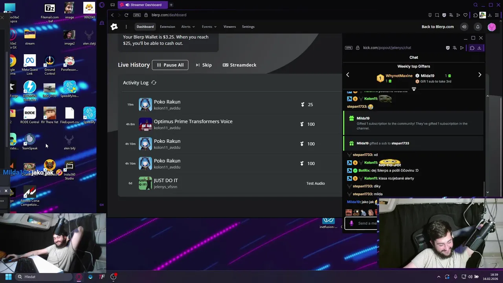
Task: Open the browser search tabs icon
Action: click(475, 5)
